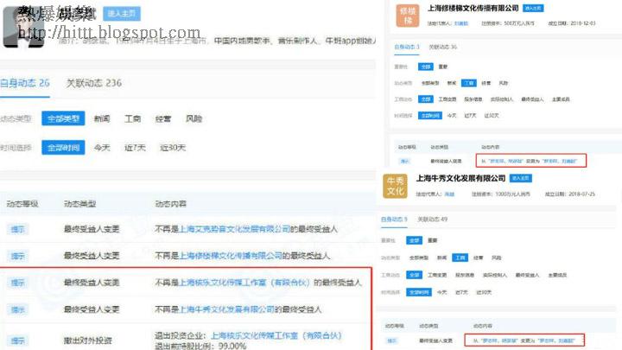
Task: Click 动态内容 column header in person table
Action: (170, 204)
